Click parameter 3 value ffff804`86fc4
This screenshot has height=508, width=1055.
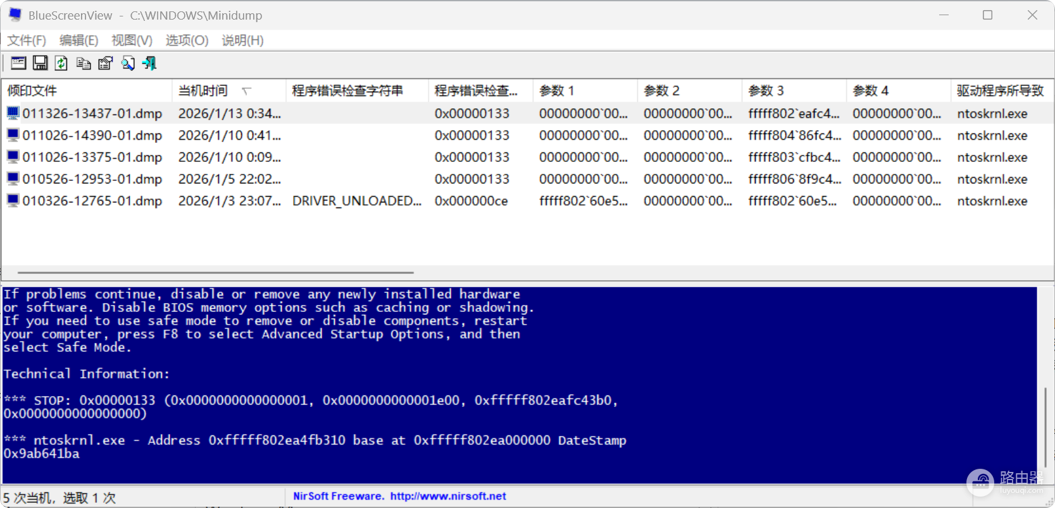[x=794, y=135]
